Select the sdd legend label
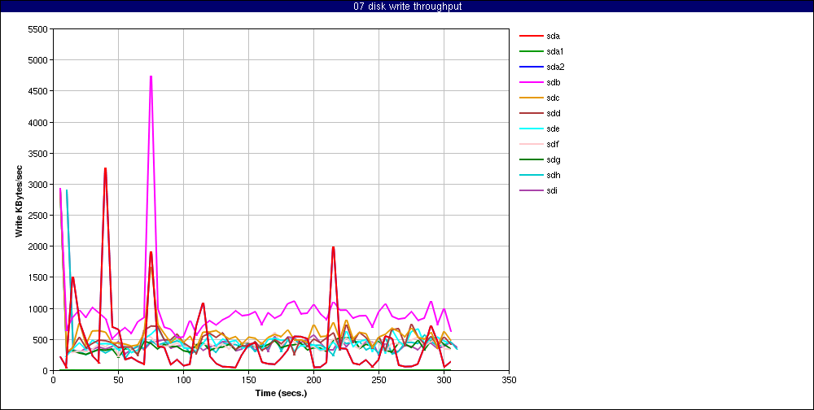 pos(553,114)
